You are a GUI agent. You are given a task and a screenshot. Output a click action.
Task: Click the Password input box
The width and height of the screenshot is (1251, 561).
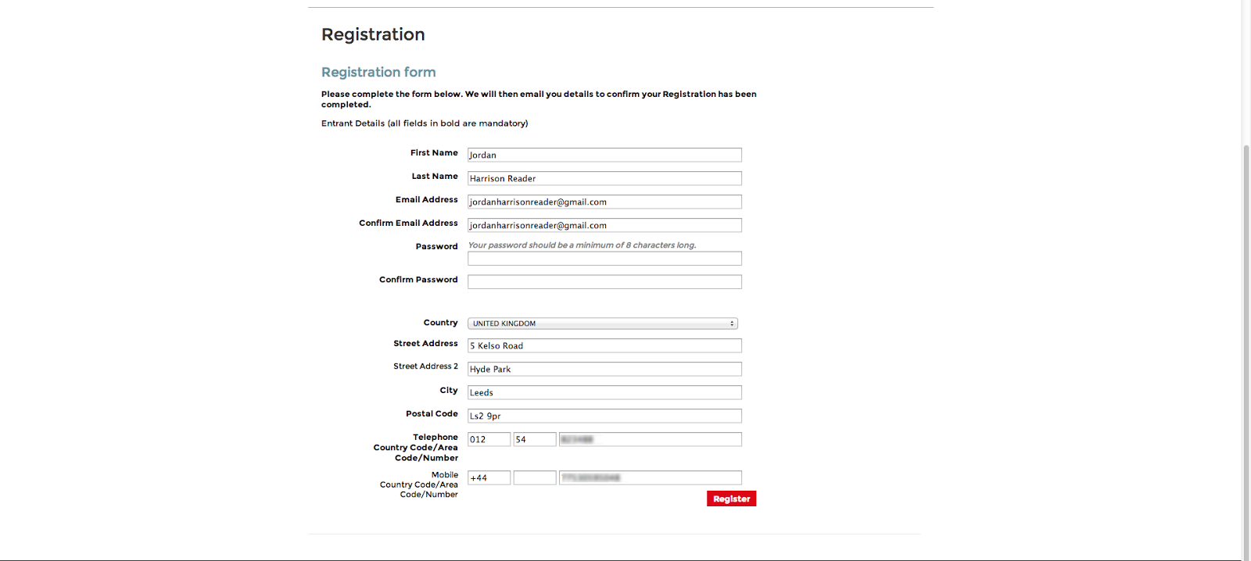[x=604, y=259]
